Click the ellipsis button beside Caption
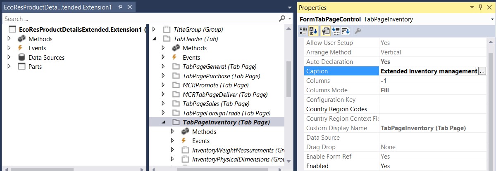The image size is (496, 171). (482, 71)
